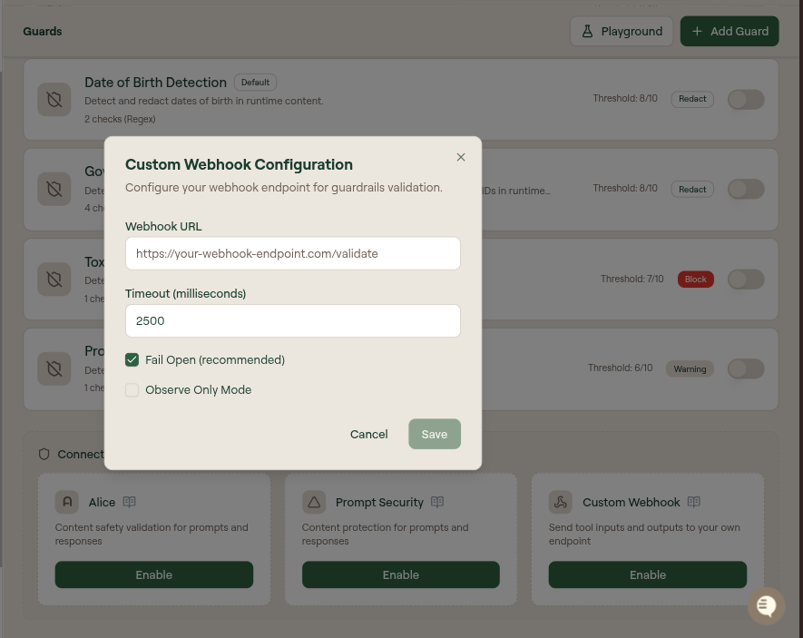This screenshot has height=638, width=803.
Task: Click the Default tag beside Date of Birth
Action: point(255,83)
